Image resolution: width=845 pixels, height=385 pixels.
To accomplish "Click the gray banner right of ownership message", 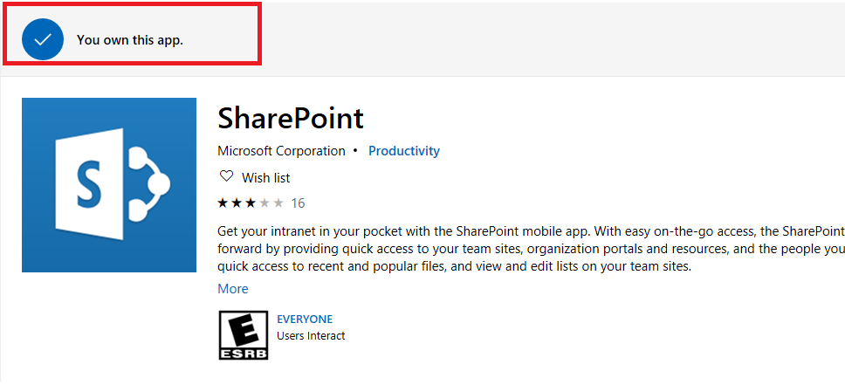I will click(x=553, y=38).
